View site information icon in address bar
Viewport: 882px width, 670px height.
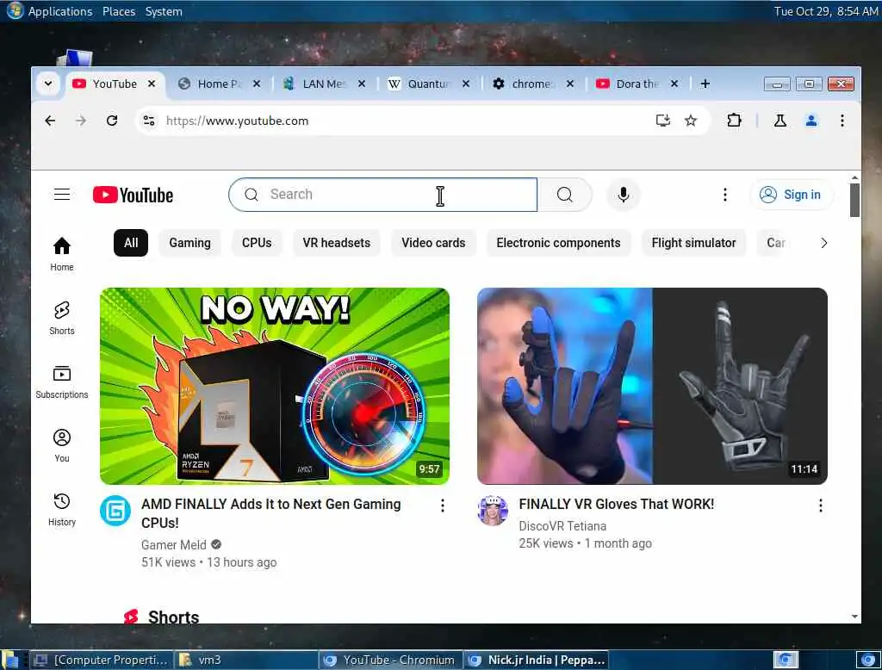149,121
